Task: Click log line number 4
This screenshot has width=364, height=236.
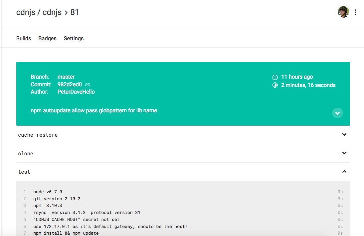Action: (25, 213)
